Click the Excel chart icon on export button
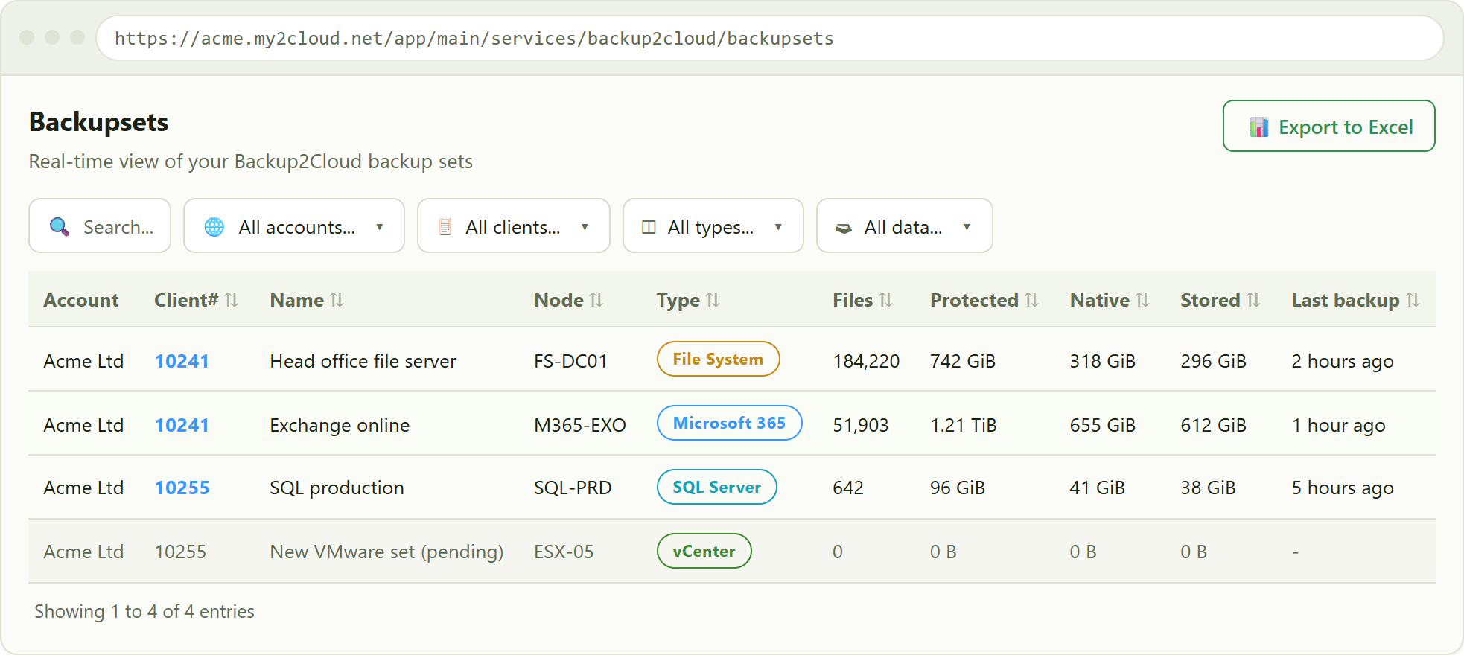The image size is (1464, 655). (1258, 127)
